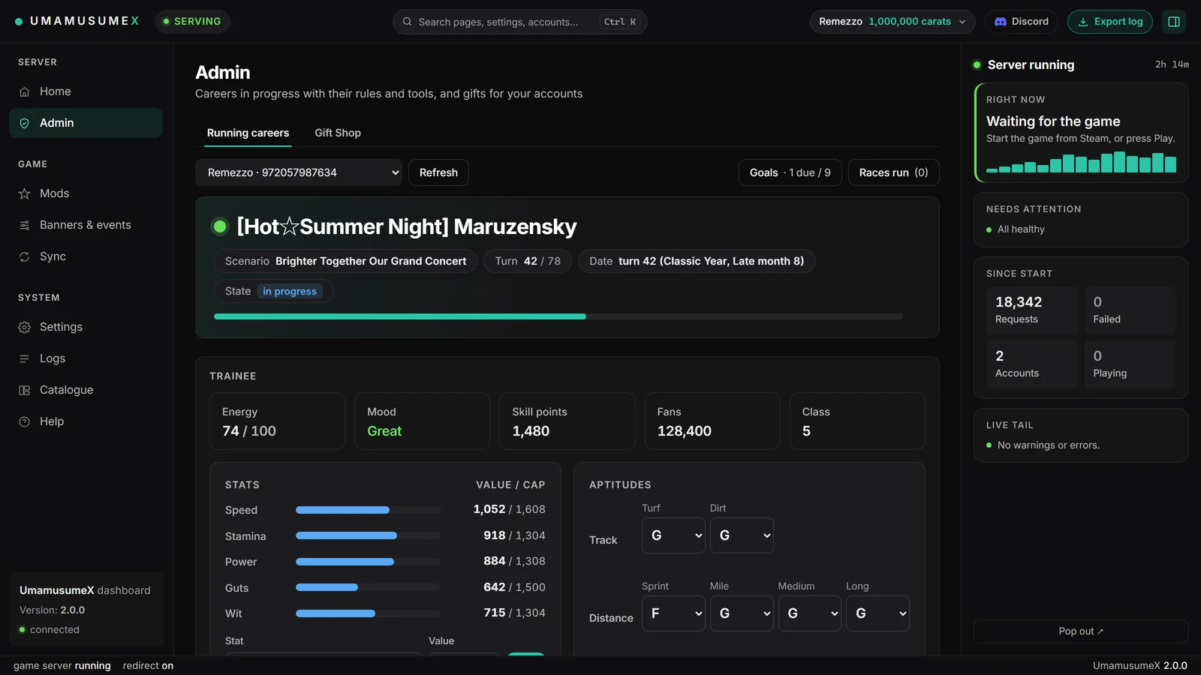Open the Catalogue icon in sidebar
This screenshot has height=675, width=1201.
tap(25, 390)
